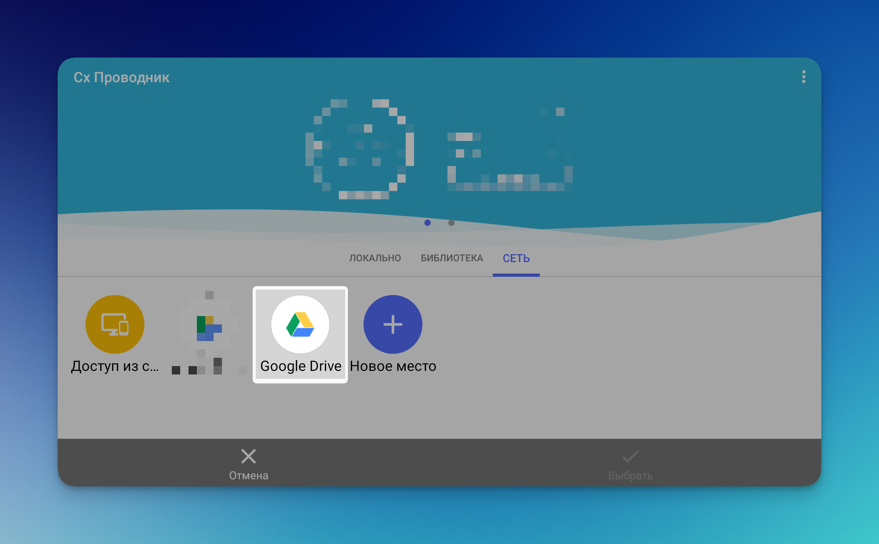This screenshot has height=544, width=879.
Task: Select the СЕТЬ tab
Action: click(x=516, y=258)
